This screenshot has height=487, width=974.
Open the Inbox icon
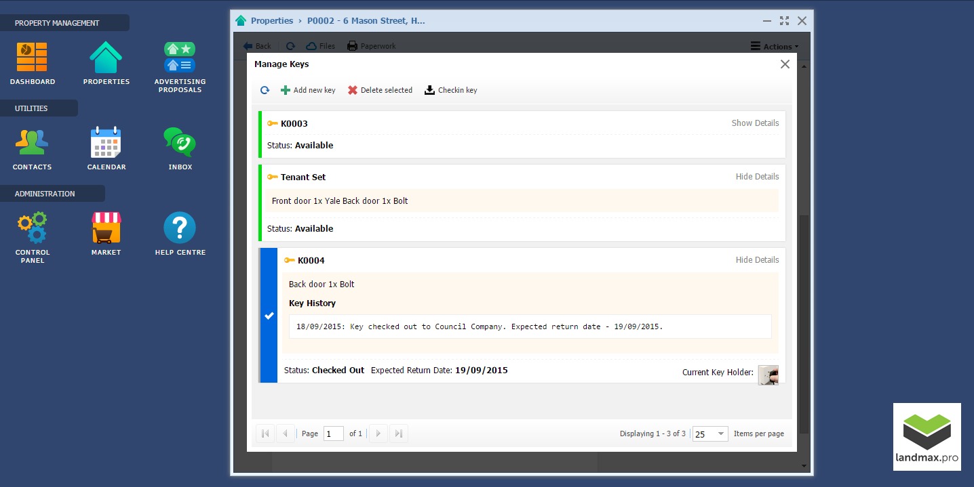coord(180,143)
